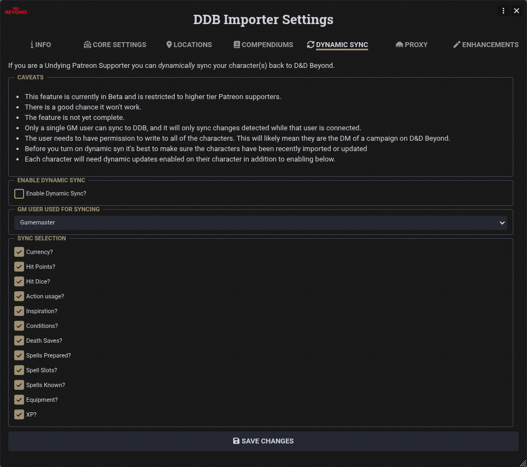Image resolution: width=527 pixels, height=467 pixels.
Task: Click the "There is a good chance it won't work" line
Action: pyautogui.click(x=83, y=107)
